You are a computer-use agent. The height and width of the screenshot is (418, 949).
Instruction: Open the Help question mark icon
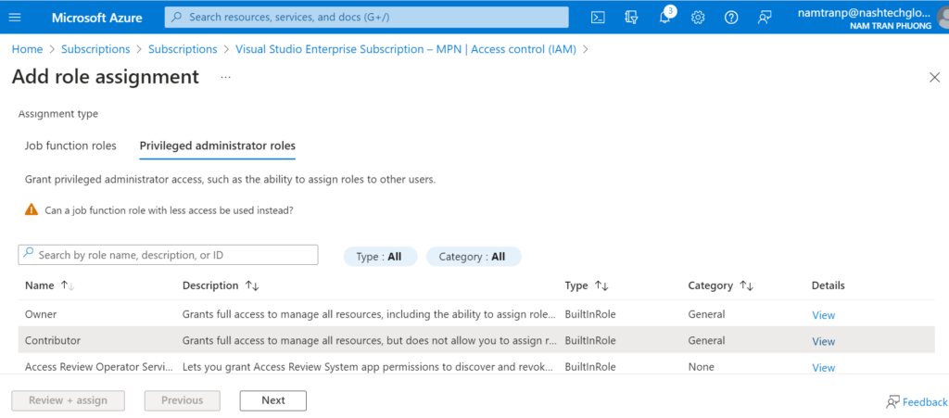coord(731,17)
